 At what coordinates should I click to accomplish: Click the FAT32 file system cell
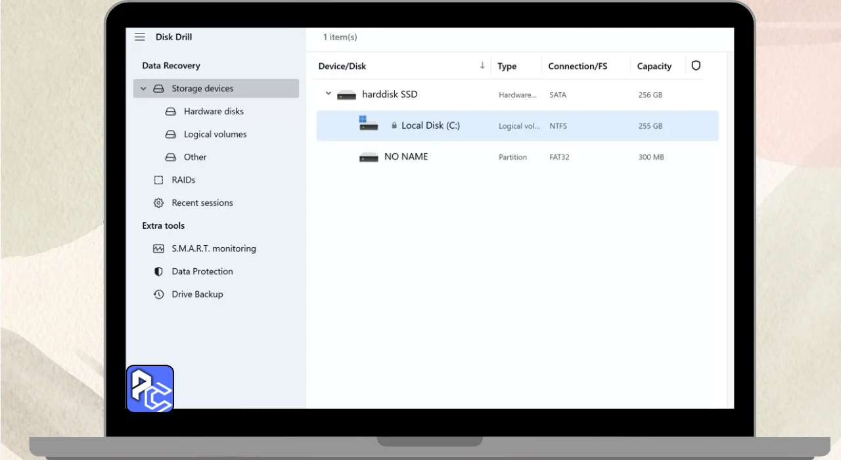(560, 158)
